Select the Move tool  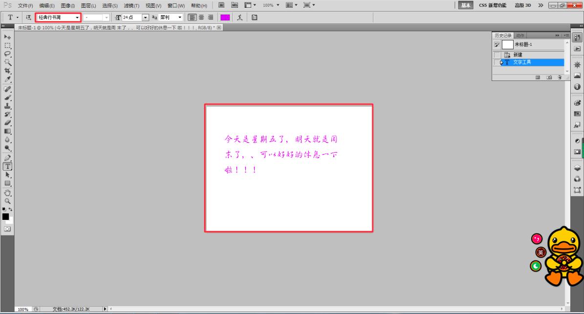click(7, 37)
